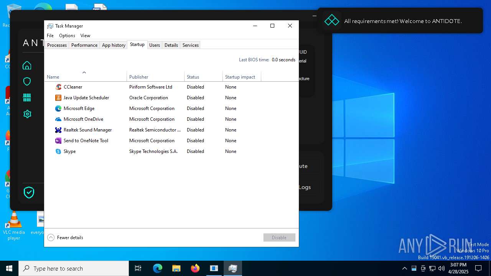
Task: Click the Skype icon in startup list
Action: coord(58,151)
